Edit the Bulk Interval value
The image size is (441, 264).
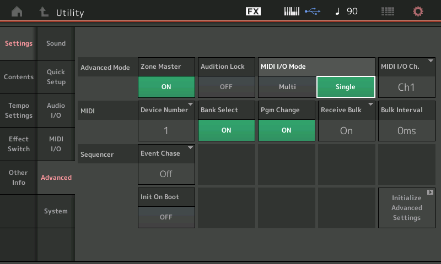coord(406,130)
